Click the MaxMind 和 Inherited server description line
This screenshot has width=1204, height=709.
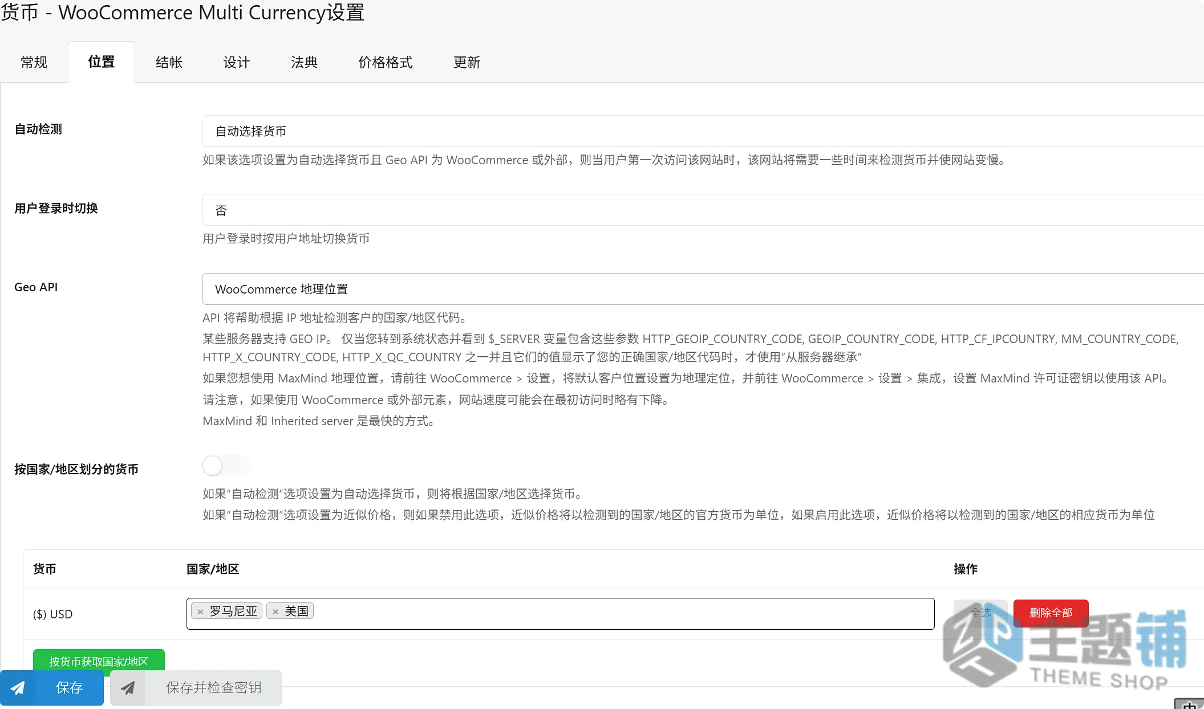[x=319, y=421]
